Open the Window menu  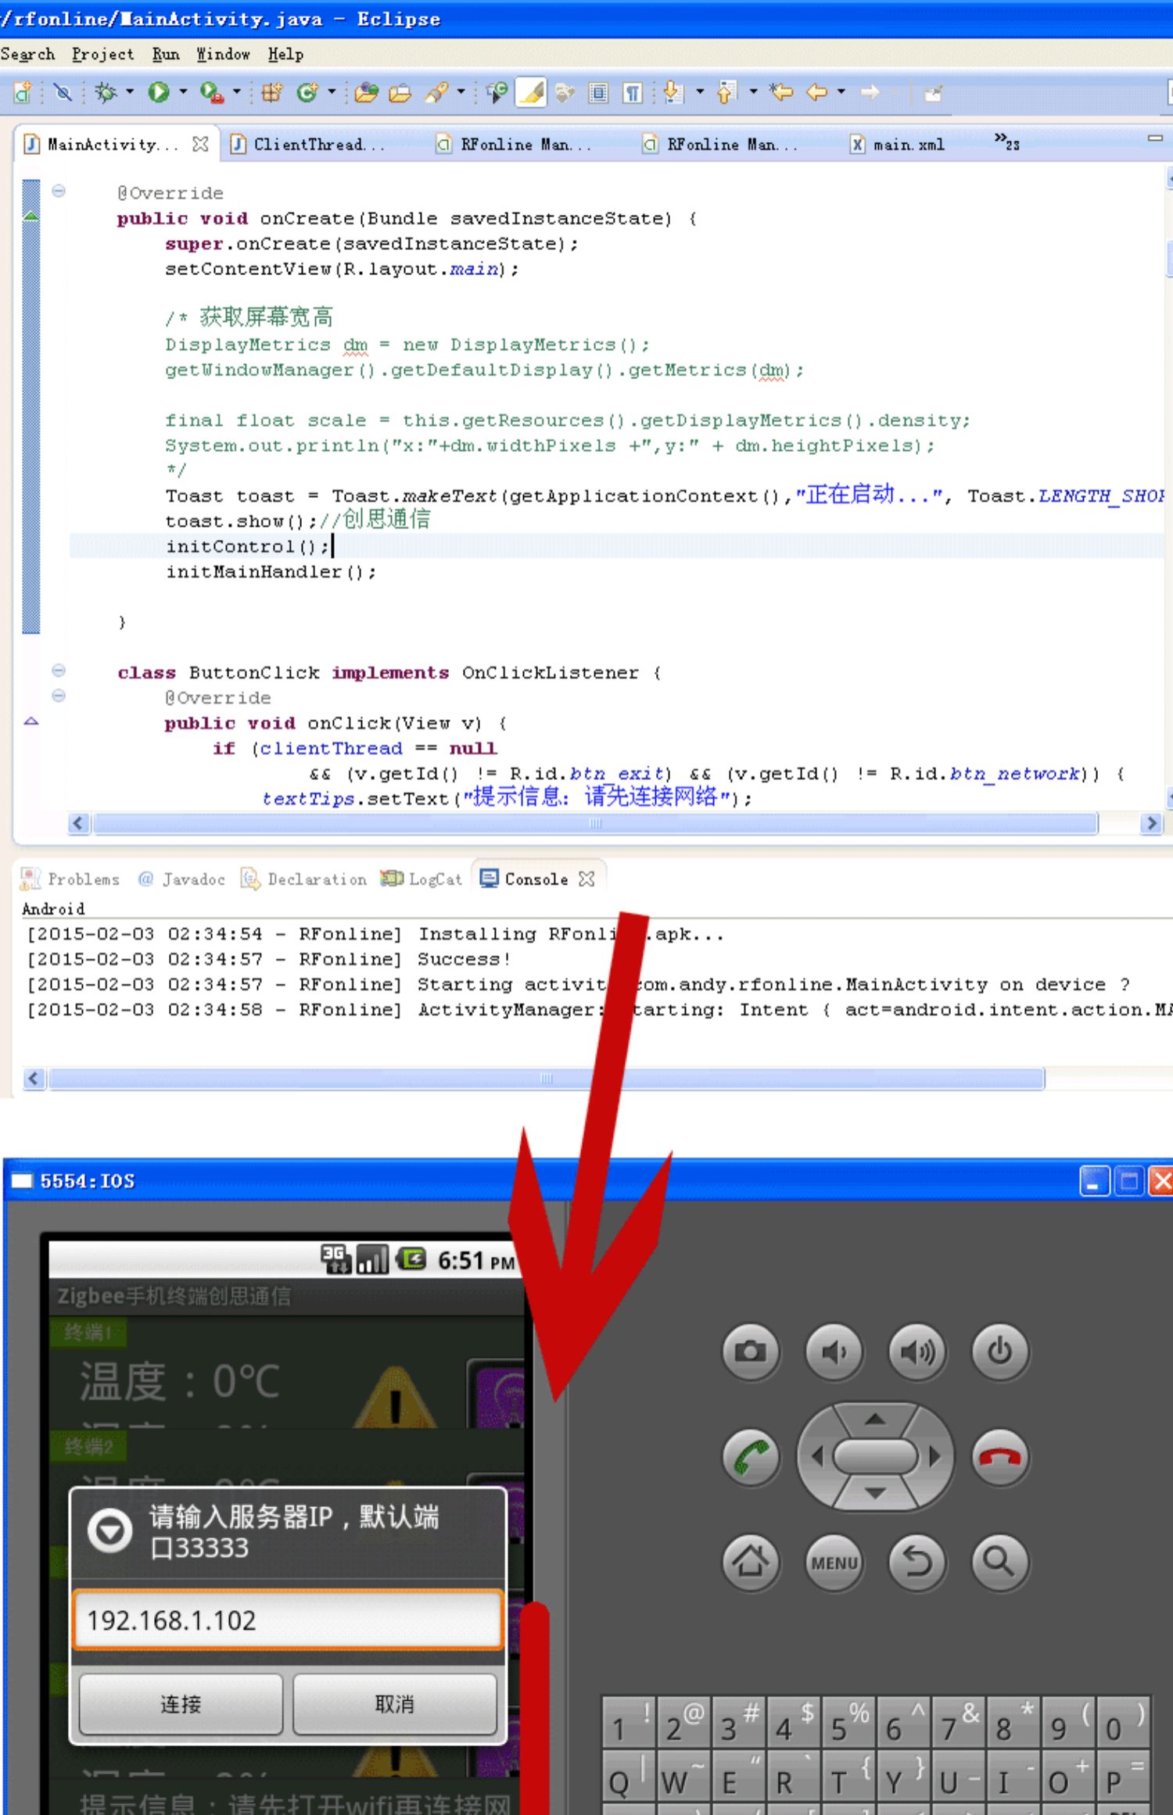[224, 54]
